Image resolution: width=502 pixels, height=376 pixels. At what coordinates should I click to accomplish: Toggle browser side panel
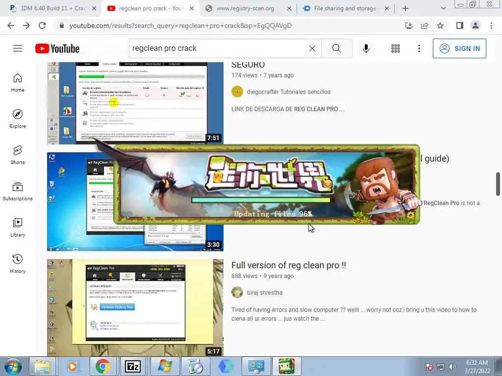point(460,25)
